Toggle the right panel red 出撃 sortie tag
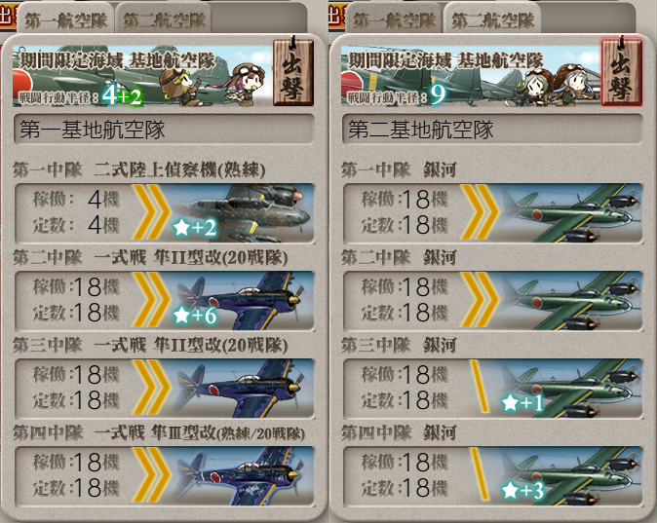Image resolution: width=657 pixels, height=523 pixels. point(622,71)
